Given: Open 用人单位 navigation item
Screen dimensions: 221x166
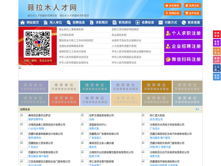Looking at the screenshot, I should point(56,22).
